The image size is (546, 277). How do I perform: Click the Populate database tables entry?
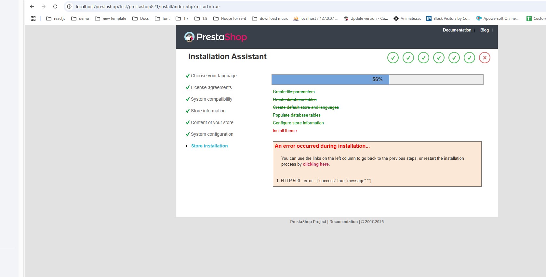click(x=297, y=115)
